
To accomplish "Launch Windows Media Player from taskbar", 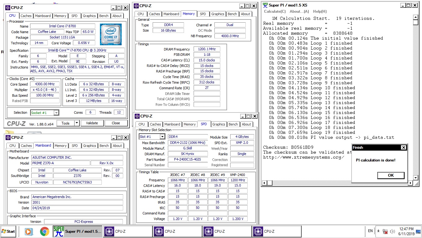I will (28, 231).
